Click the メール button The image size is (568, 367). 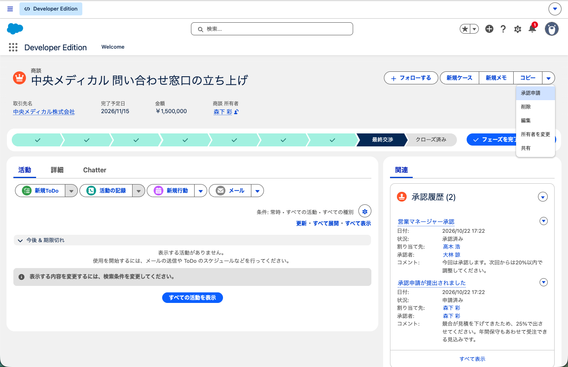230,191
